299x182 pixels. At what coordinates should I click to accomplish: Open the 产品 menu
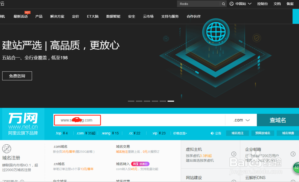(x=39, y=16)
